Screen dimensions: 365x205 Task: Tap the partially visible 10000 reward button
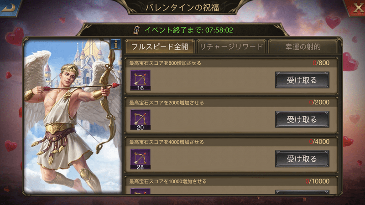[302, 192]
